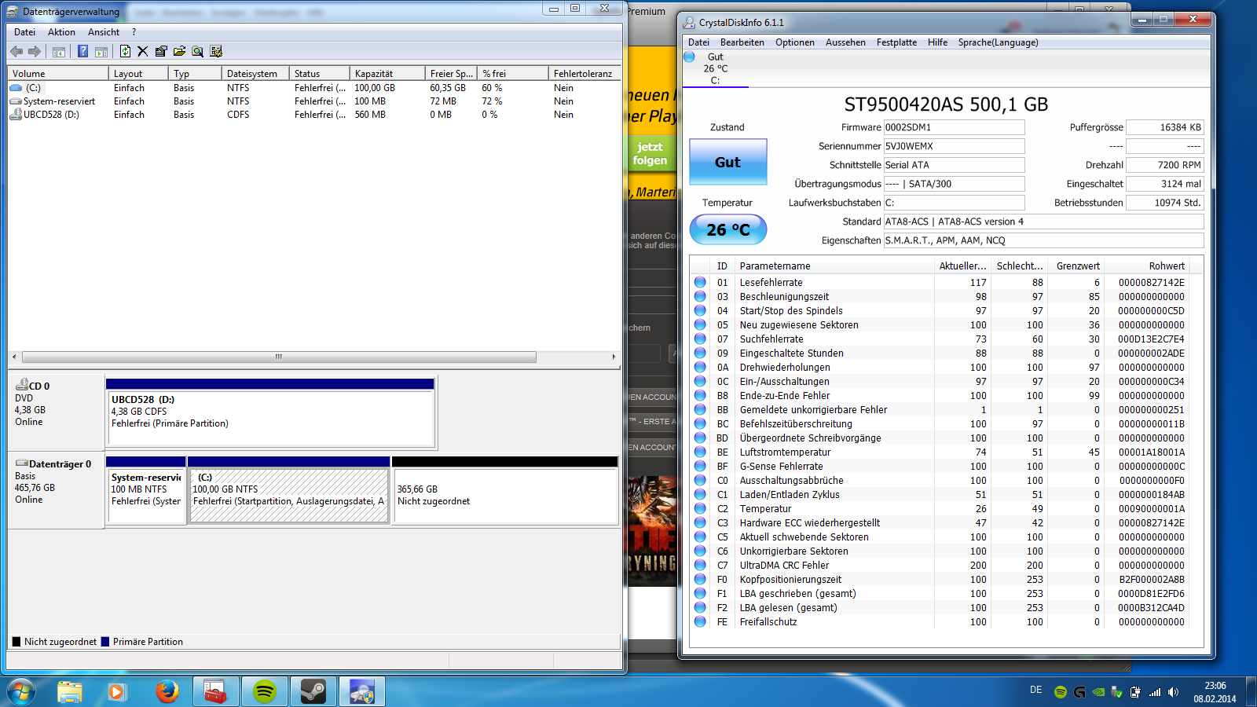Select the UBCD528 (D:) volume row
Viewport: 1257px width, 707px height.
[x=314, y=115]
